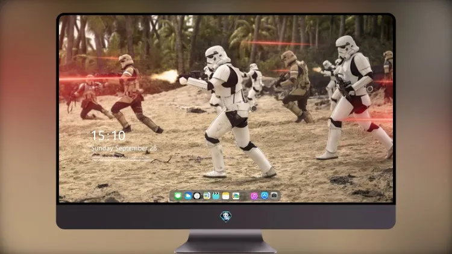Open the yellow Notes app in dock
This screenshot has width=452, height=254.
pyautogui.click(x=226, y=196)
